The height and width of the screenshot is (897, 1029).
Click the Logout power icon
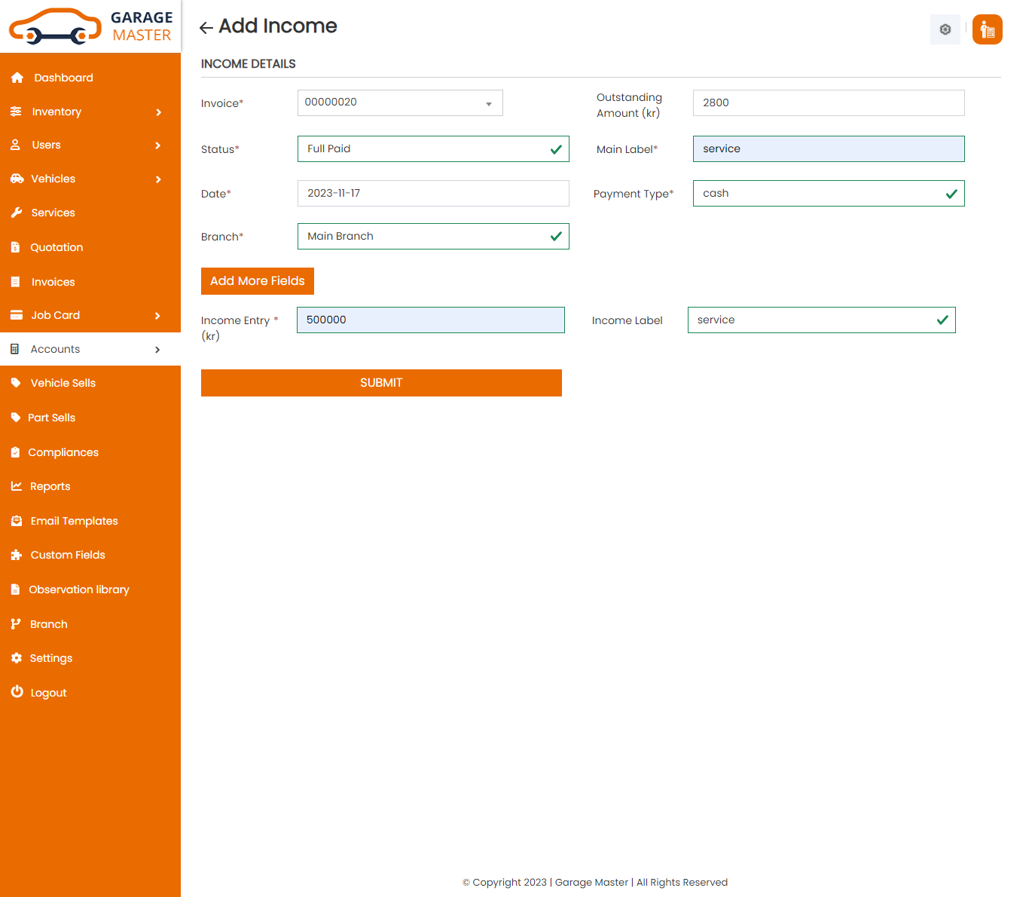pos(17,692)
